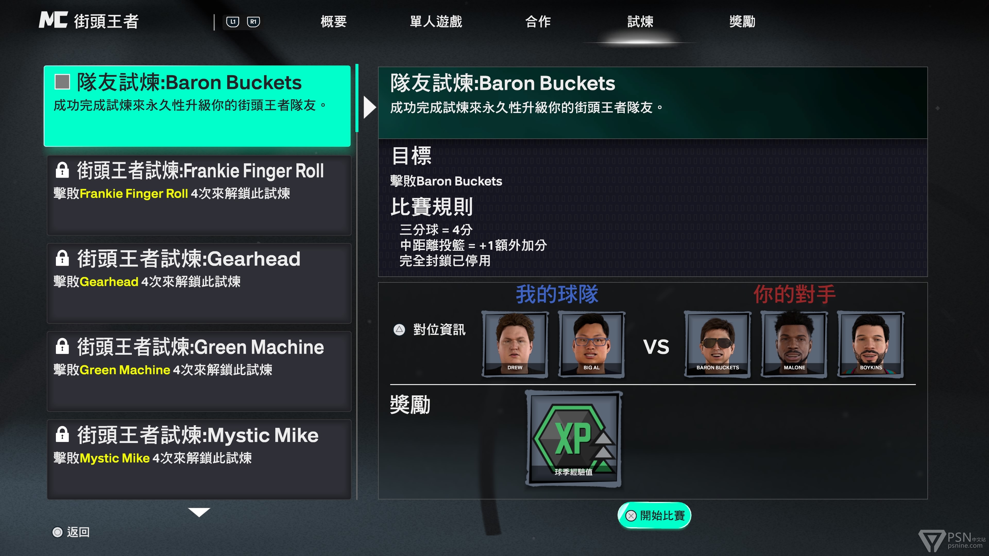Screen dimensions: 989x556
Task: Select the 合作 tab
Action: click(x=538, y=21)
